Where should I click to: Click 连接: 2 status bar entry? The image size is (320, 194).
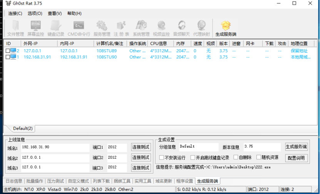tap(295, 189)
